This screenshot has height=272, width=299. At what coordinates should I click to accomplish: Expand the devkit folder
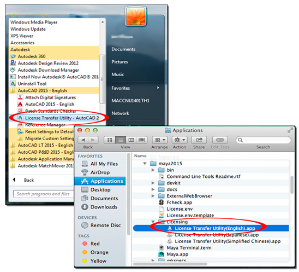tap(153, 183)
